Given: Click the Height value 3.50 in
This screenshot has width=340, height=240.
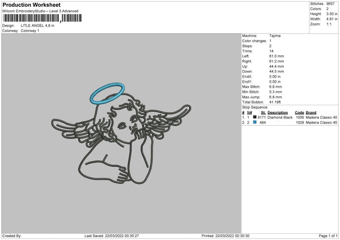Looking at the screenshot, I should 331,14.
